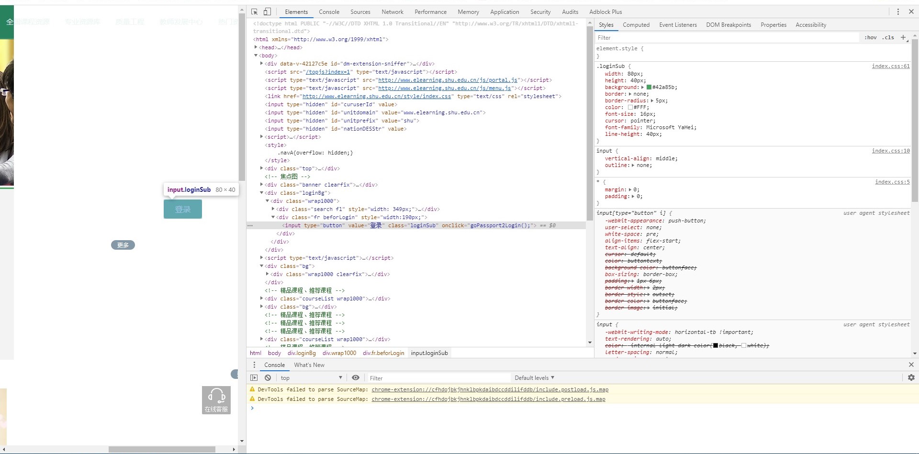Open the Performance tab
919x454 pixels.
pyautogui.click(x=431, y=11)
